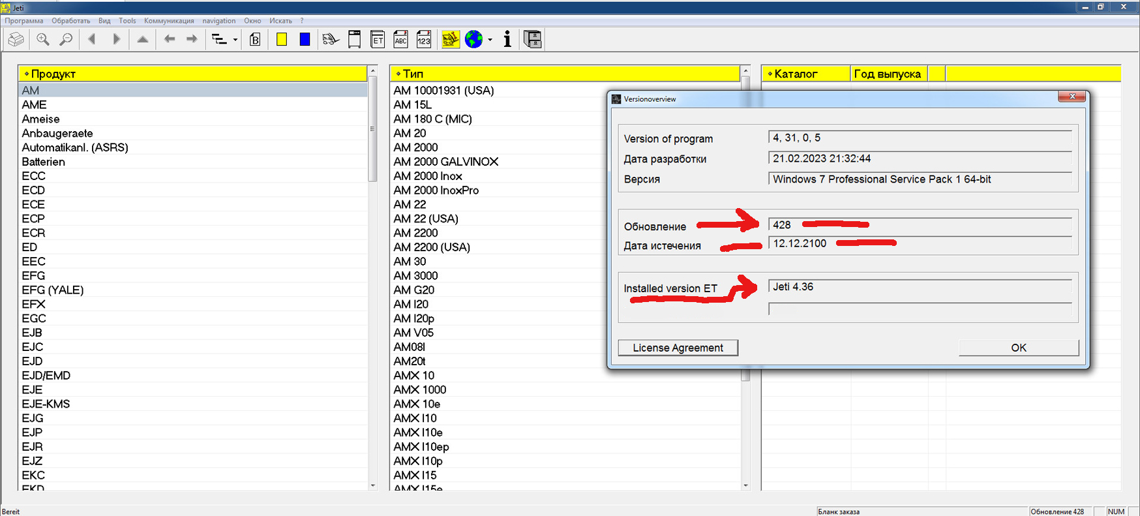Viewport: 1140px width, 516px height.
Task: Open the info icon in toolbar
Action: point(507,40)
